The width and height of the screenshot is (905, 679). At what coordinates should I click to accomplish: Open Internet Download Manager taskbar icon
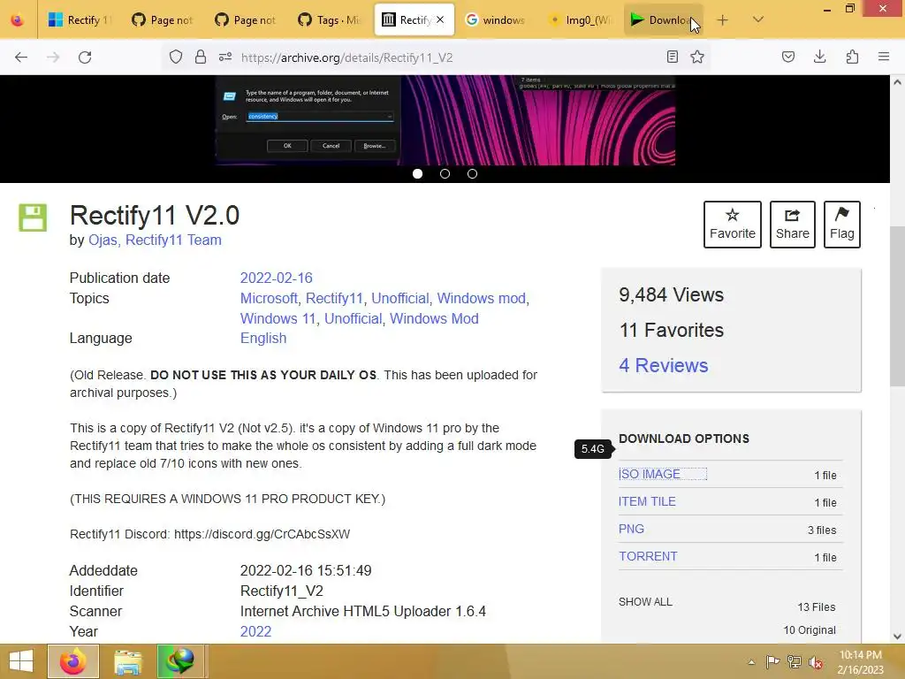(x=180, y=661)
